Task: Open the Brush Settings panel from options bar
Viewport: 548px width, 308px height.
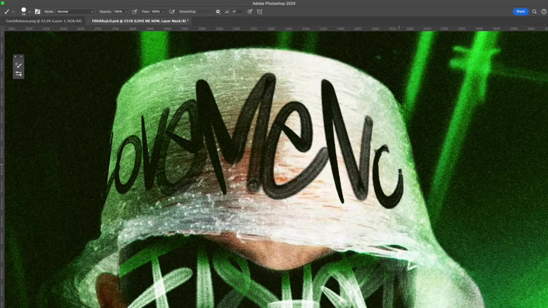Action: 37,12
